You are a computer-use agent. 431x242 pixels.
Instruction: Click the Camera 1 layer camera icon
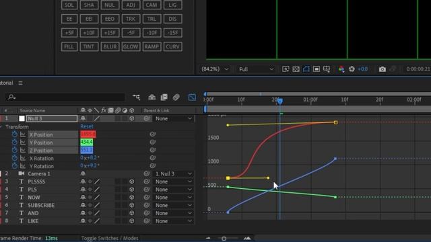[22, 173]
